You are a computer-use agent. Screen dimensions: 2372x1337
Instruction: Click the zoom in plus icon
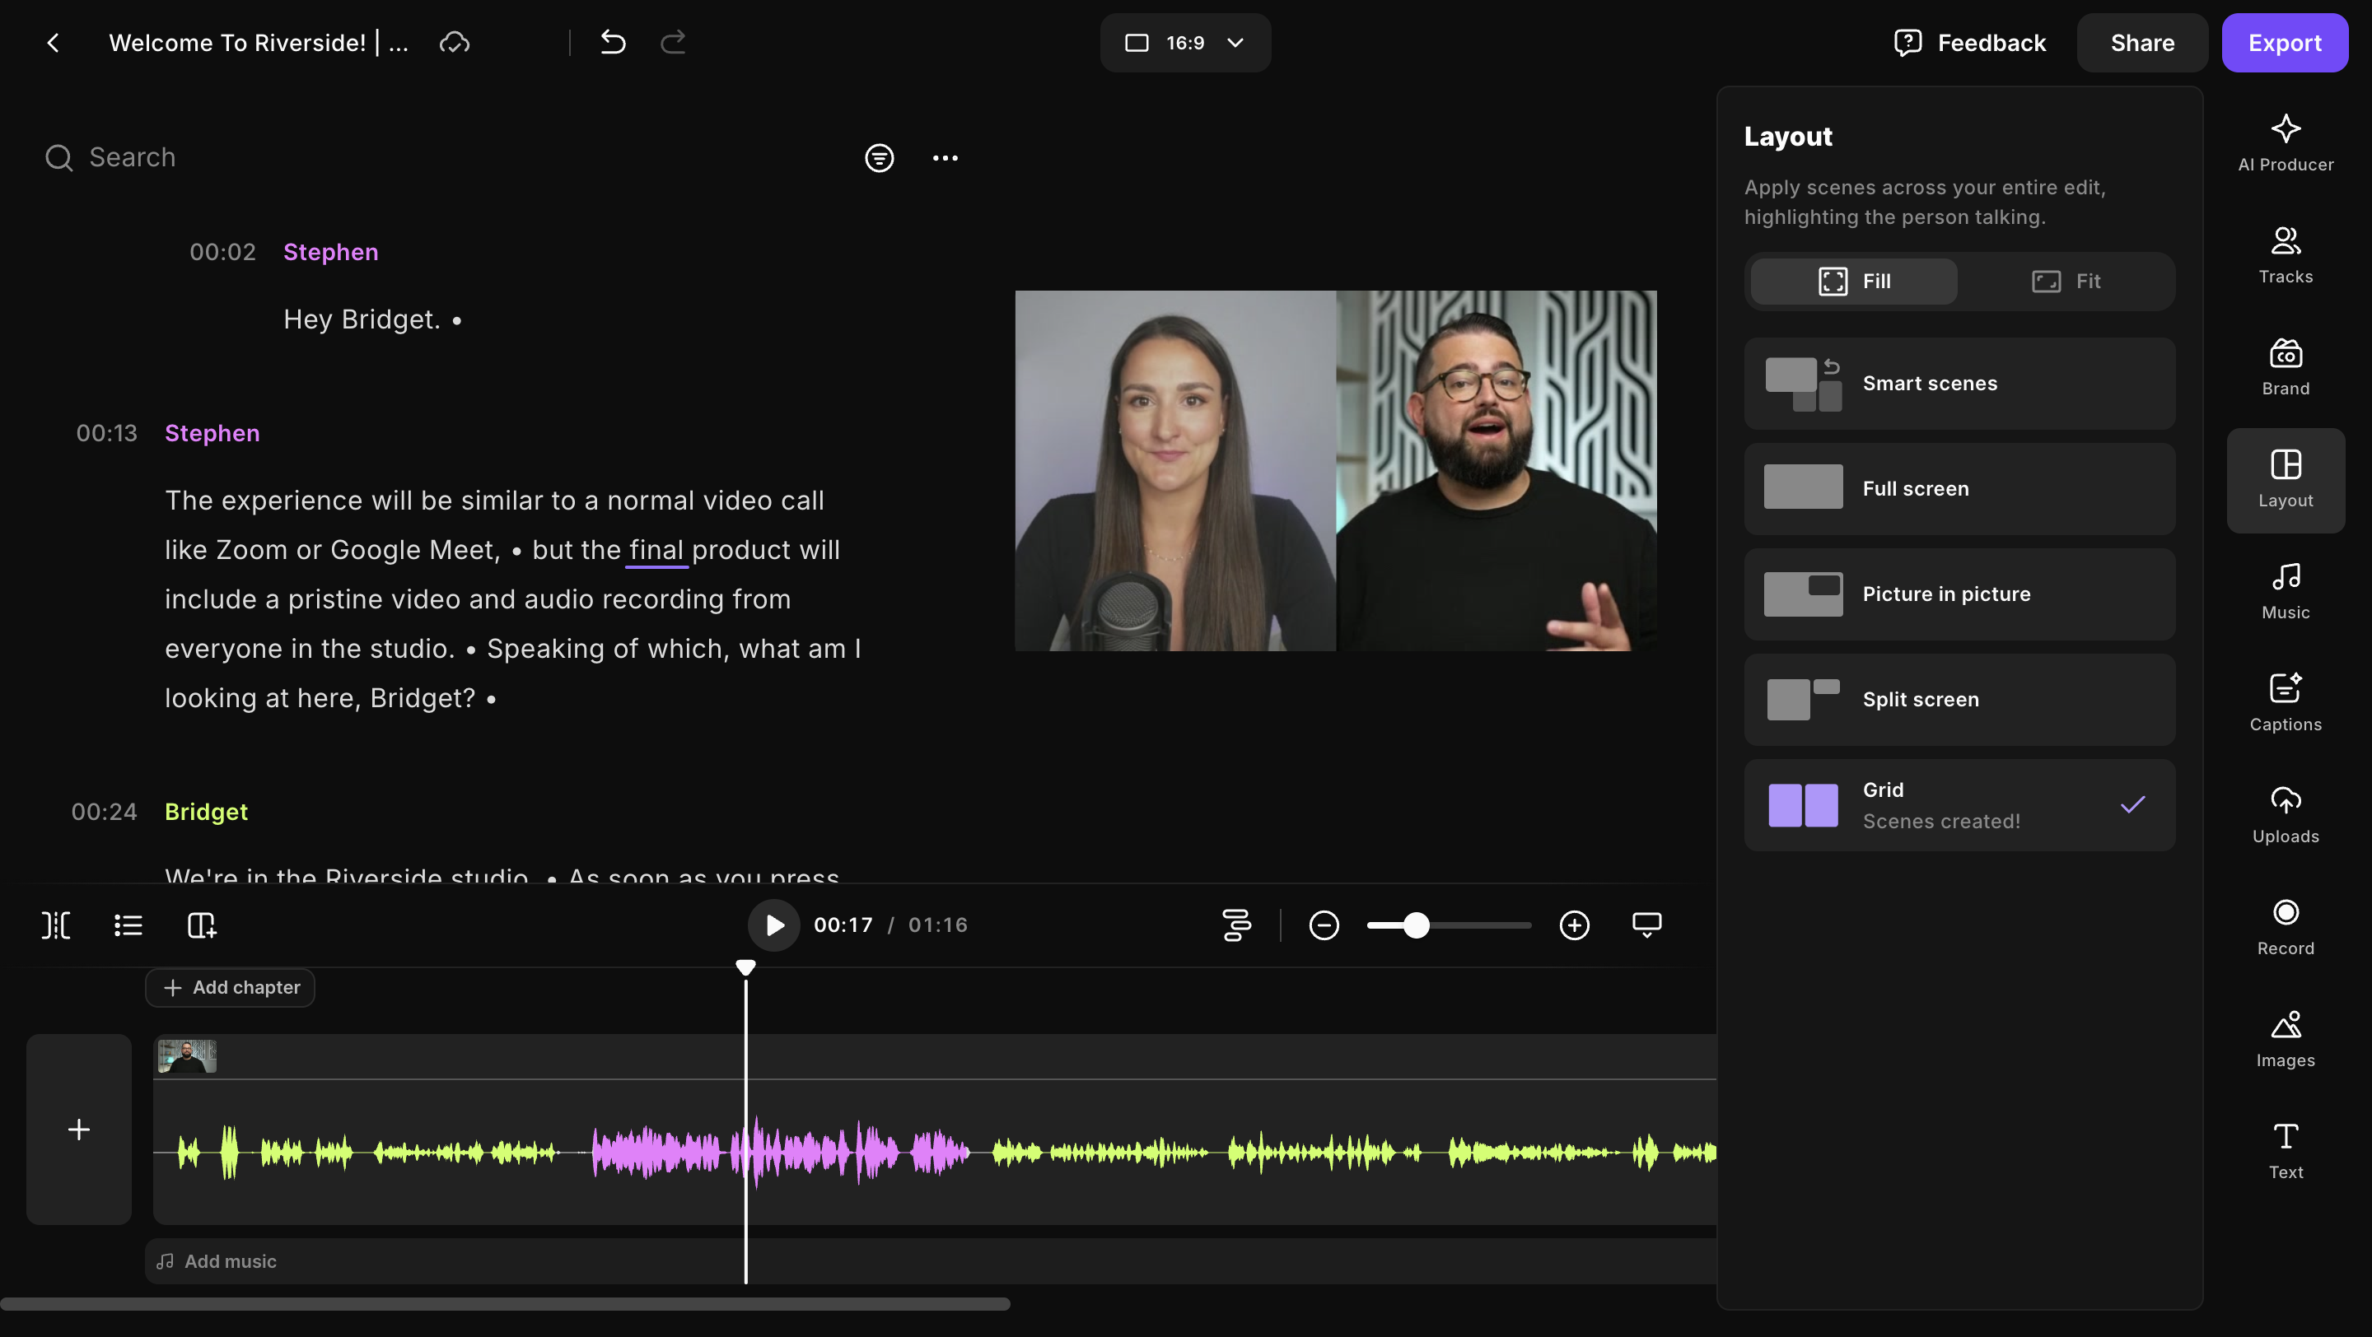click(1574, 925)
